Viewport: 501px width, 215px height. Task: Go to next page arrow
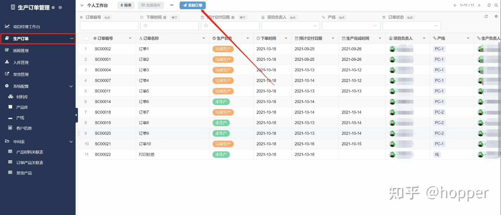tap(479, 5)
